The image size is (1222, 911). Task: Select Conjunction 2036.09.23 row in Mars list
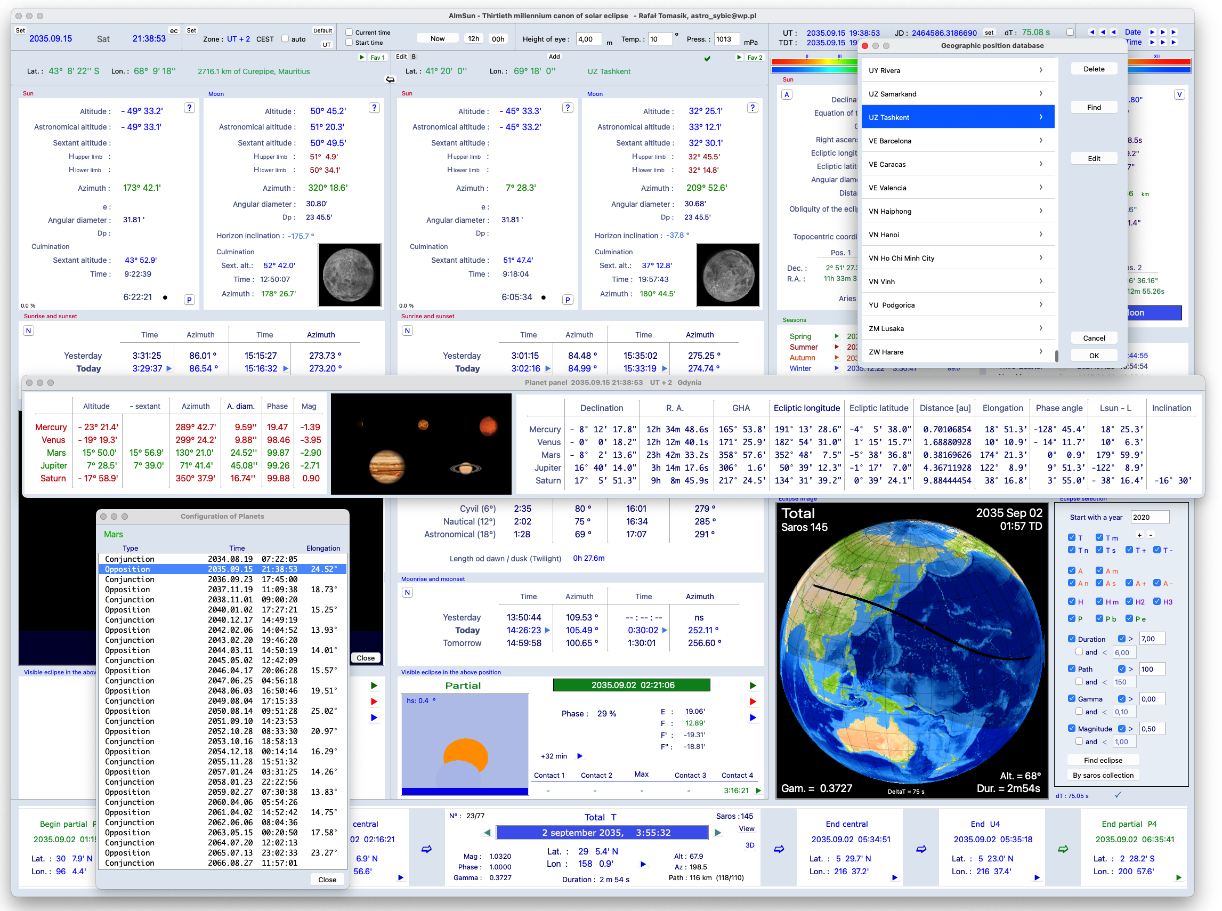[x=223, y=579]
